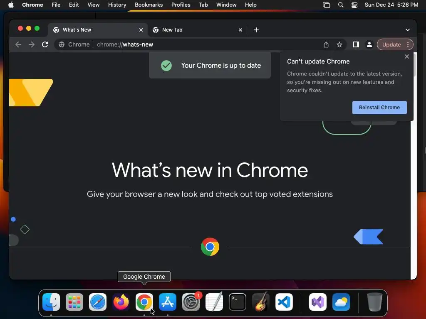Image resolution: width=426 pixels, height=319 pixels.
Task: Open the Chrome application menu
Action: [32, 5]
